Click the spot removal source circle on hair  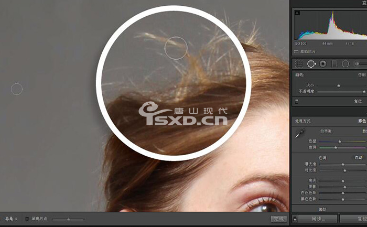pos(176,48)
